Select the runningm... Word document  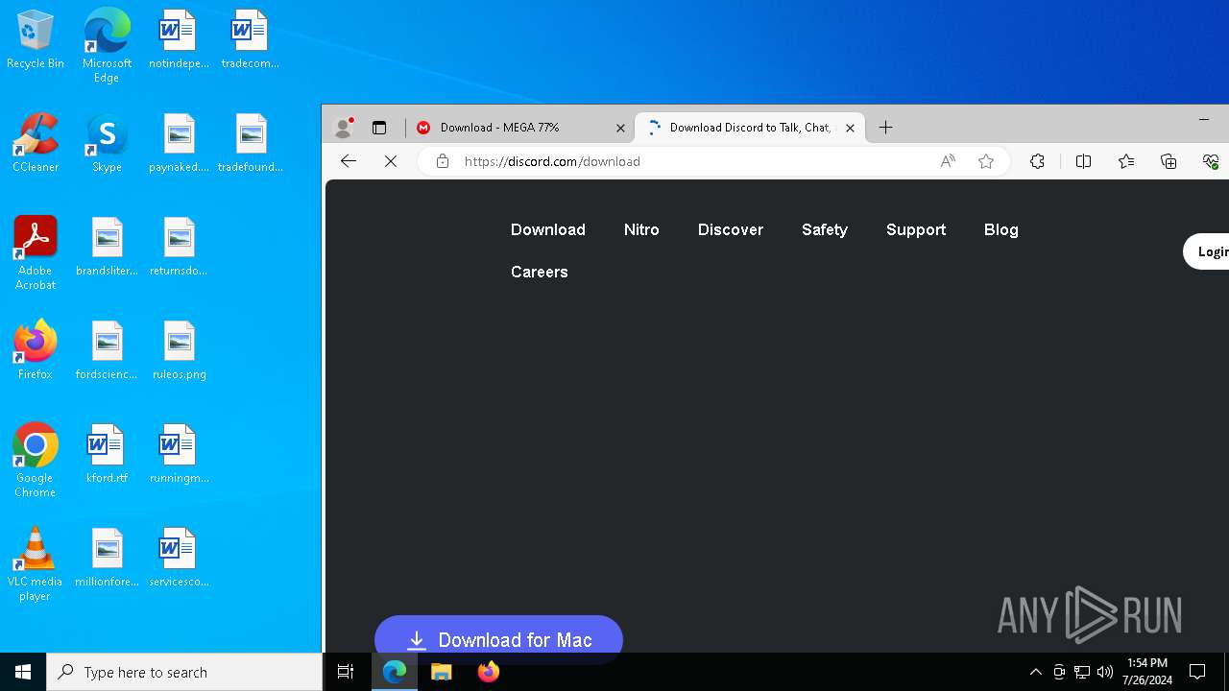pos(179,455)
